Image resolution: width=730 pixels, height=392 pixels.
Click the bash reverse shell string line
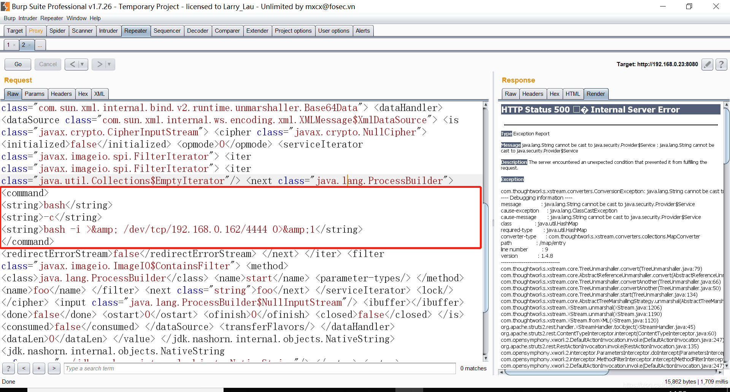182,229
